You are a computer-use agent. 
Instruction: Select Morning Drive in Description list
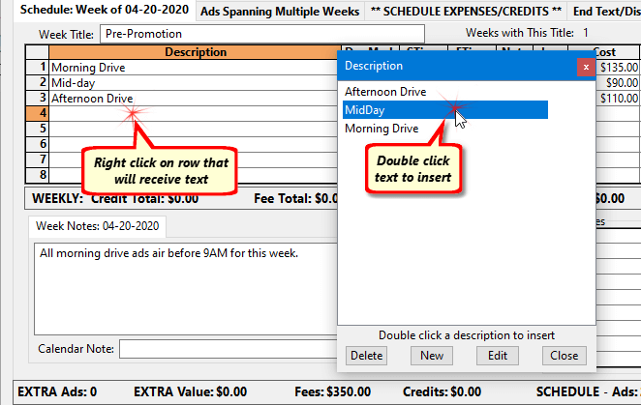pyautogui.click(x=382, y=129)
